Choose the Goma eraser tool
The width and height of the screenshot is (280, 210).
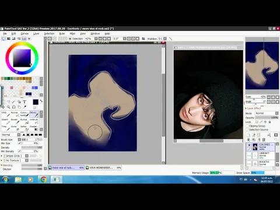pos(15,128)
